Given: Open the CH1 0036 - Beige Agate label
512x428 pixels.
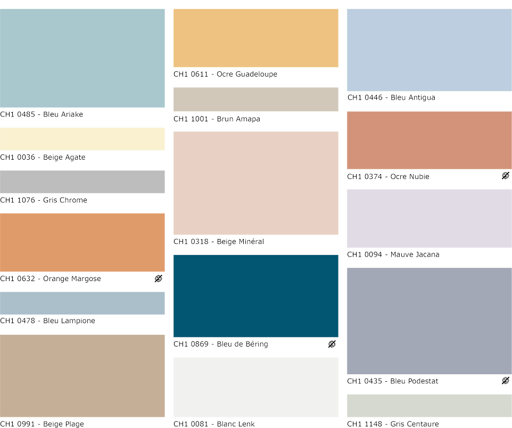Looking at the screenshot, I should [43, 158].
